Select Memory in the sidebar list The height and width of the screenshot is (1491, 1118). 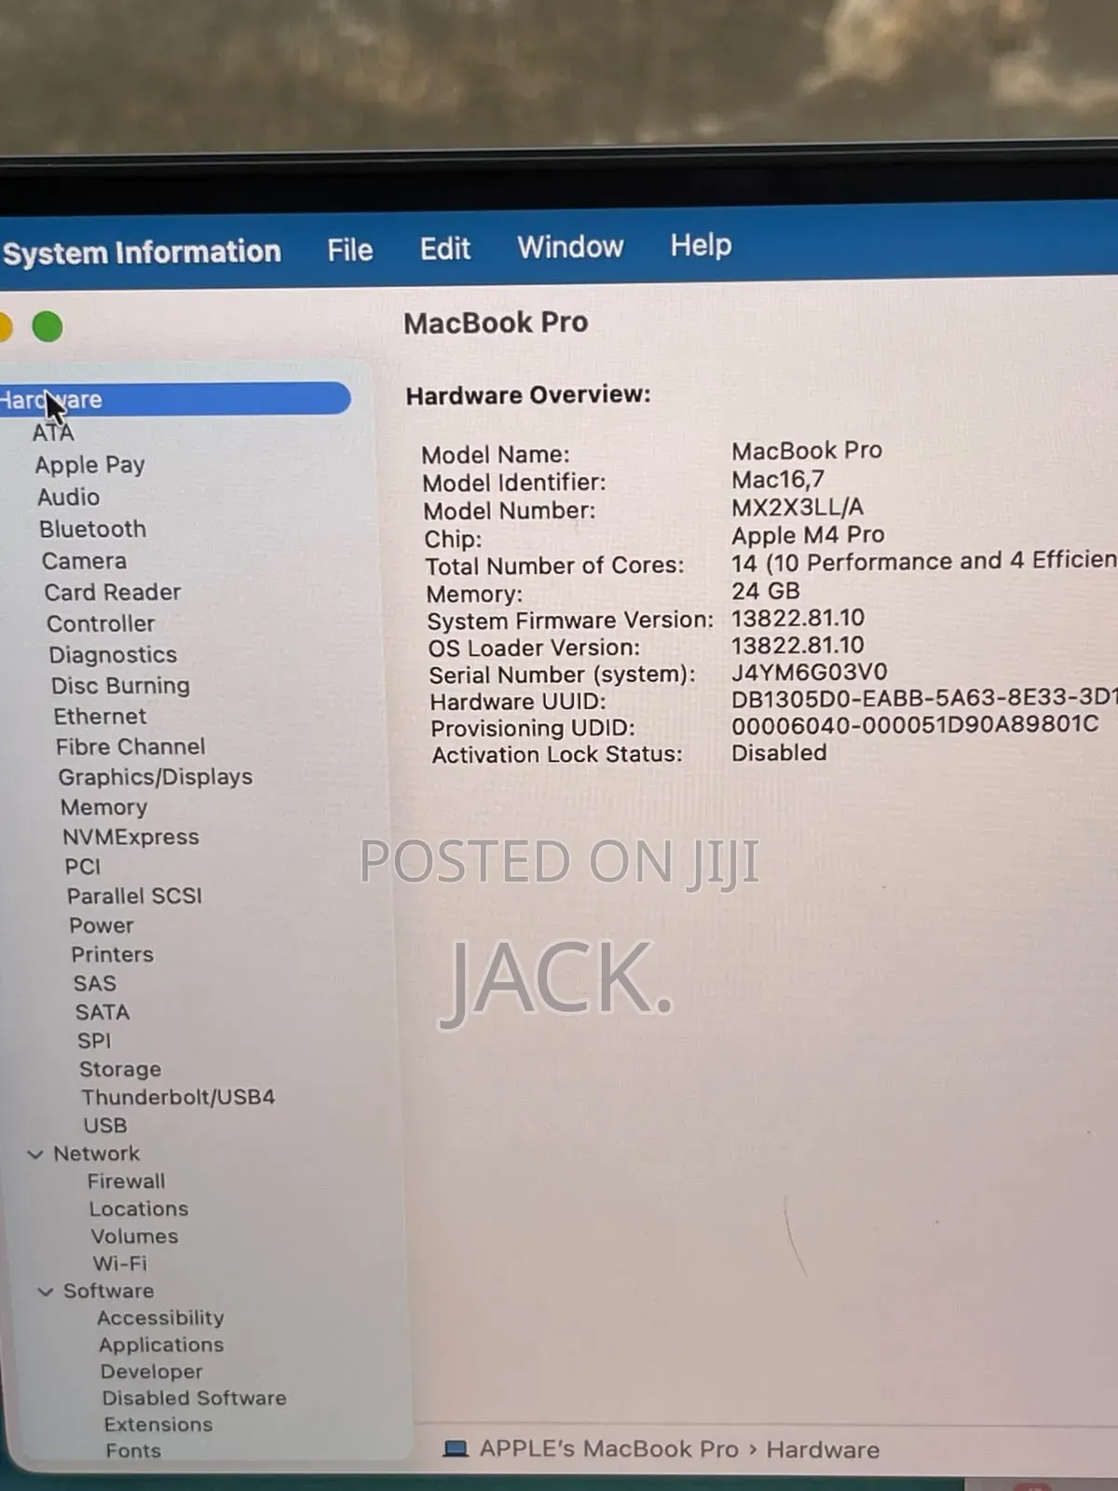click(104, 807)
